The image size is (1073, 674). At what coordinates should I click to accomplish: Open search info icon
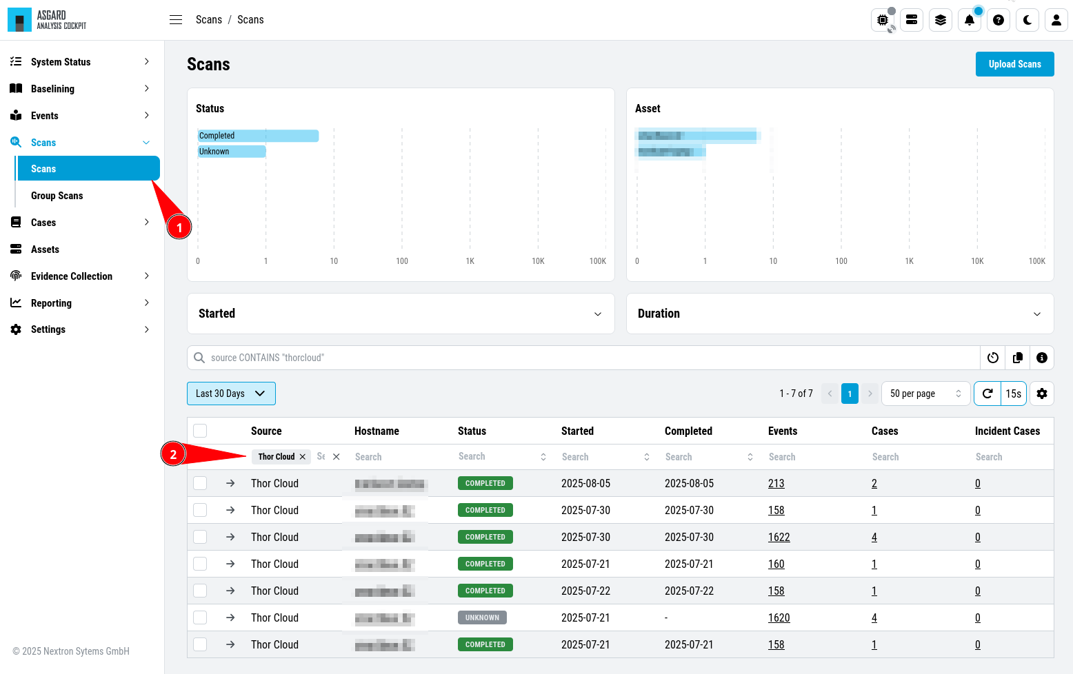1042,358
